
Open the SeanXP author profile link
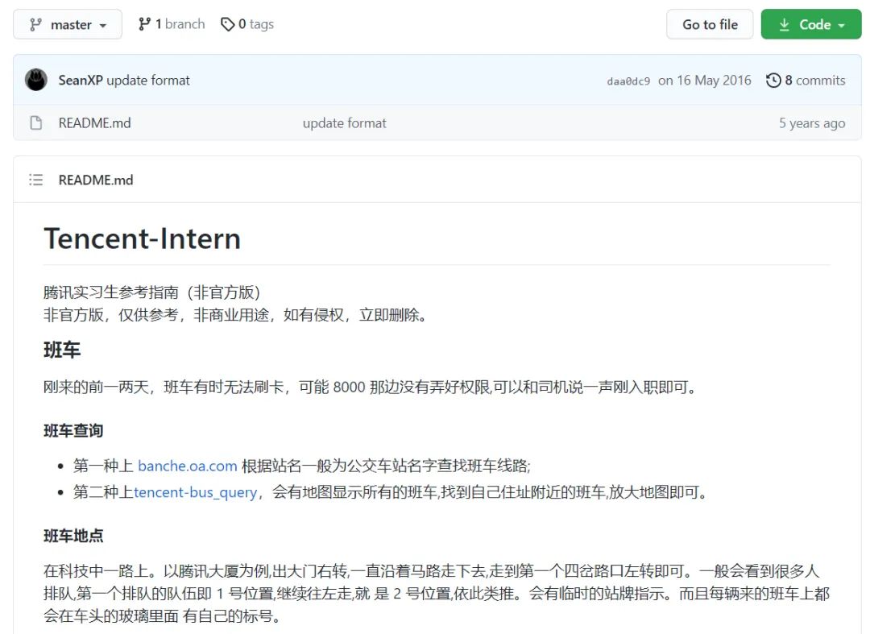pyautogui.click(x=81, y=81)
